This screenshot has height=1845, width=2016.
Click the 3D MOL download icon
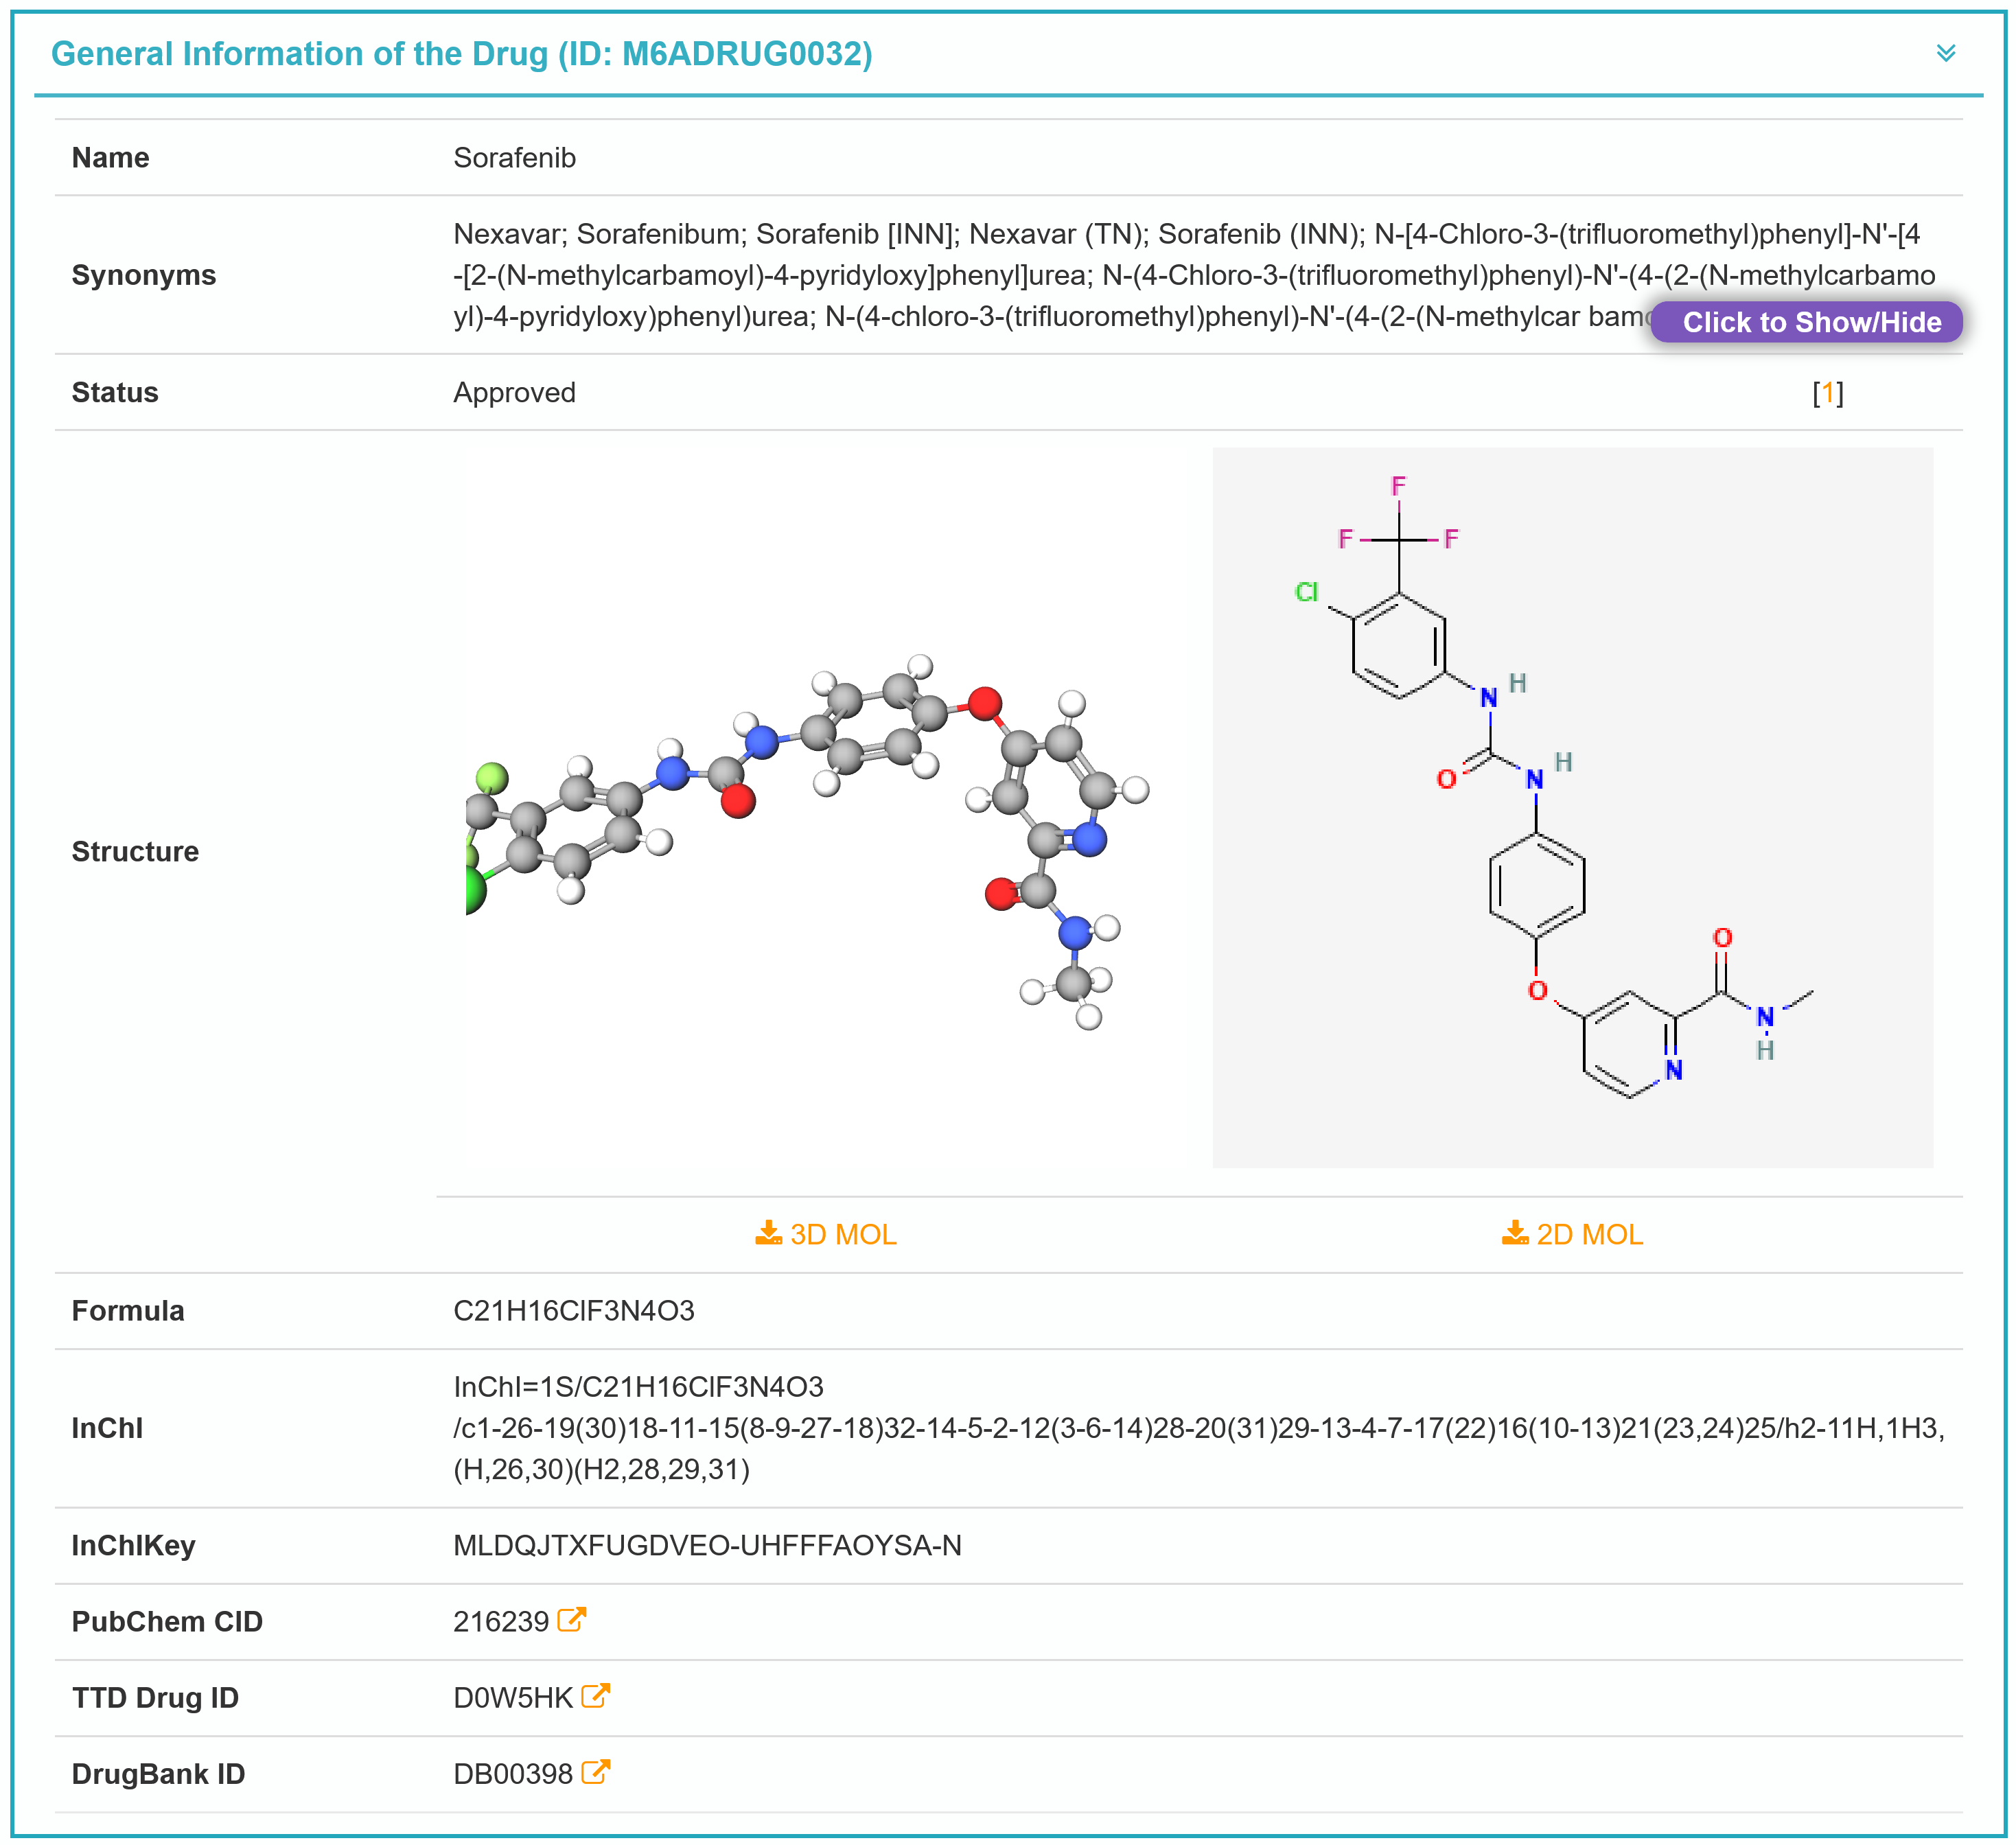768,1232
